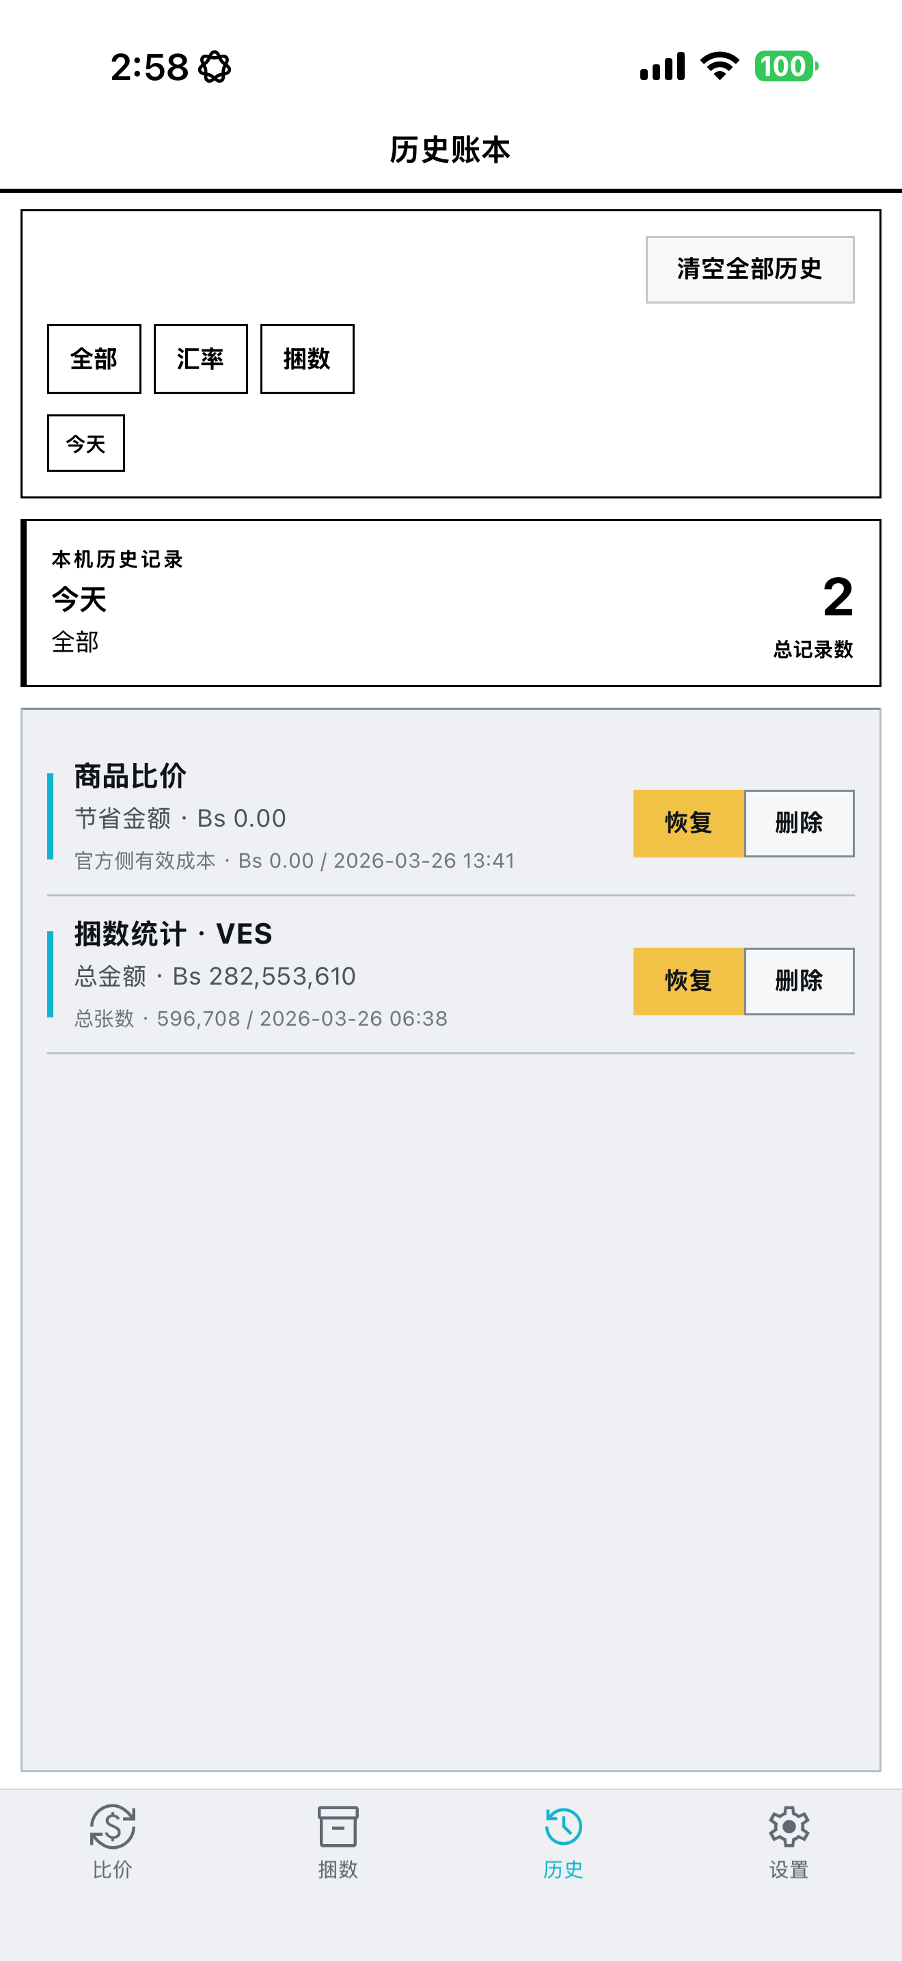Viewport: 902px width, 1961px height.
Task: Open the 设置 gear icon
Action: (789, 1826)
